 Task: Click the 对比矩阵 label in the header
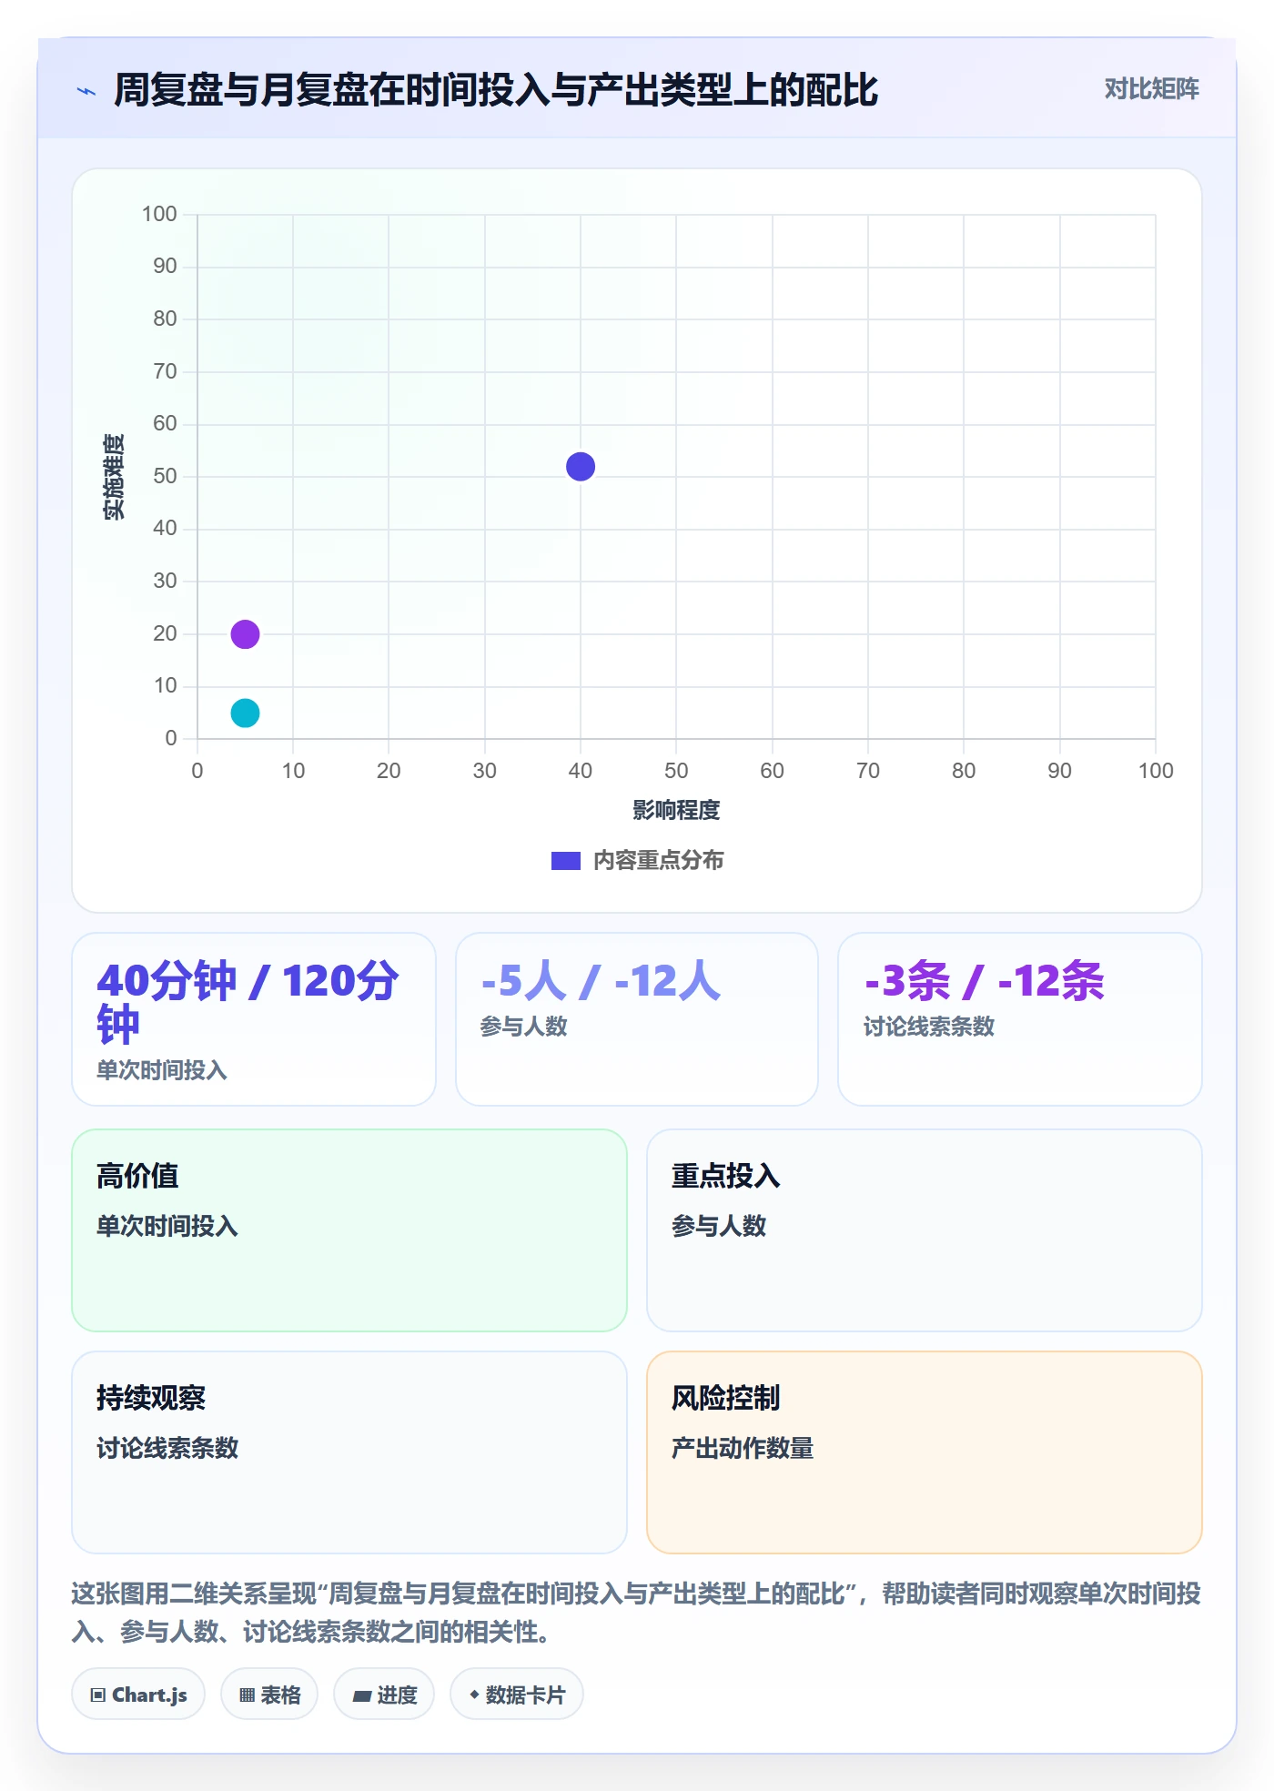(1151, 89)
